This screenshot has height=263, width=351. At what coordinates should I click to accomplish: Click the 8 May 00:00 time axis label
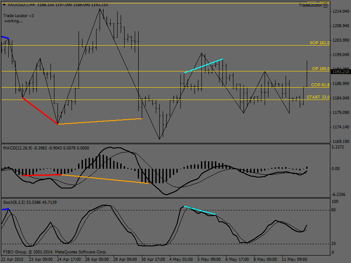(265, 259)
